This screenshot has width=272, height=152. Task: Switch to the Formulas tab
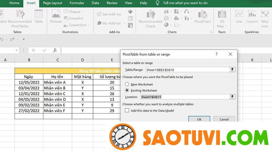tap(77, 3)
